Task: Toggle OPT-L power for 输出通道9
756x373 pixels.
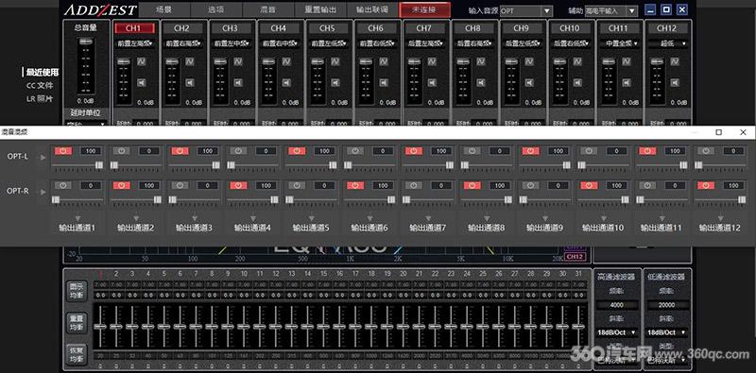Action: click(530, 151)
